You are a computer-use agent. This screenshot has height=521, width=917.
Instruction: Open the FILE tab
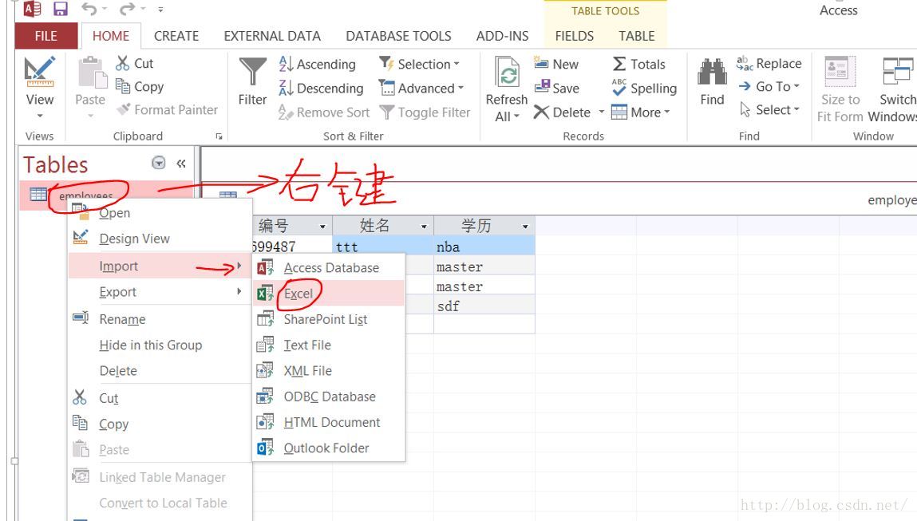click(46, 36)
